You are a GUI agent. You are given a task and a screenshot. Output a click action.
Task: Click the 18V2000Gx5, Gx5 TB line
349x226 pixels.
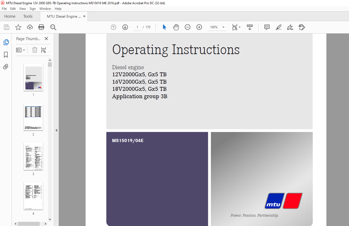tap(139, 89)
